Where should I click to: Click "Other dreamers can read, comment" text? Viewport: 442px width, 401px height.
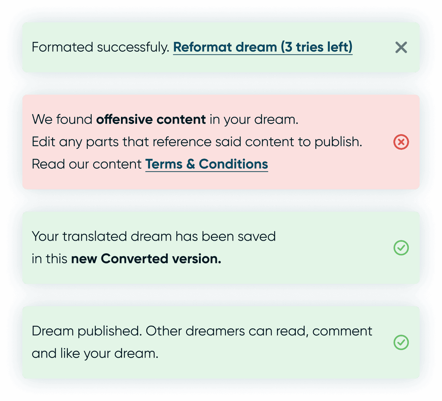point(259,331)
